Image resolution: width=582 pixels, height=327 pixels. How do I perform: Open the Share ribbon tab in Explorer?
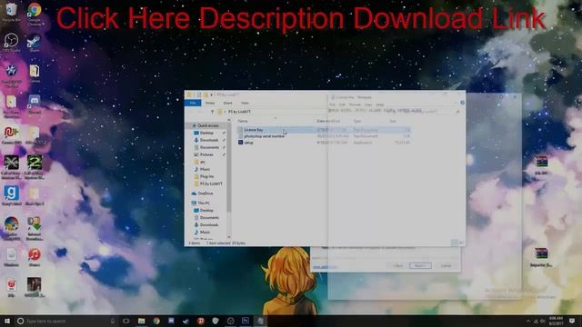[227, 103]
